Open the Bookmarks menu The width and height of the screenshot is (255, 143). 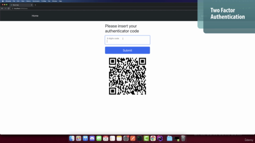click(36, 1)
